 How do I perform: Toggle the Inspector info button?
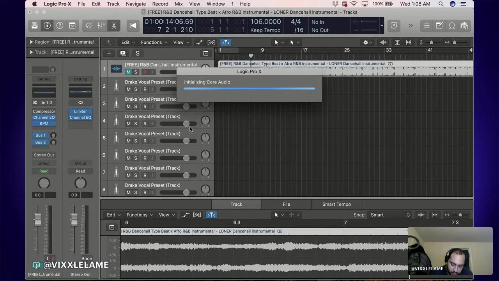pos(47,26)
